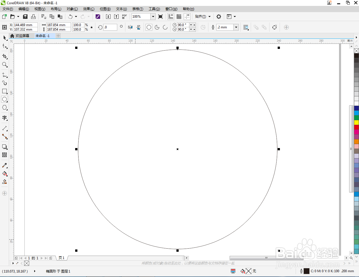Increase the ending angle with up arrow

coord(194,29)
